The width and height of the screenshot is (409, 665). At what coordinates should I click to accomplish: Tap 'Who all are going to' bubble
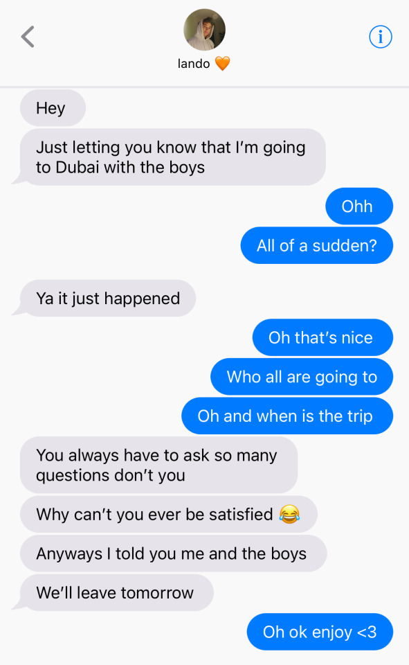(x=302, y=377)
